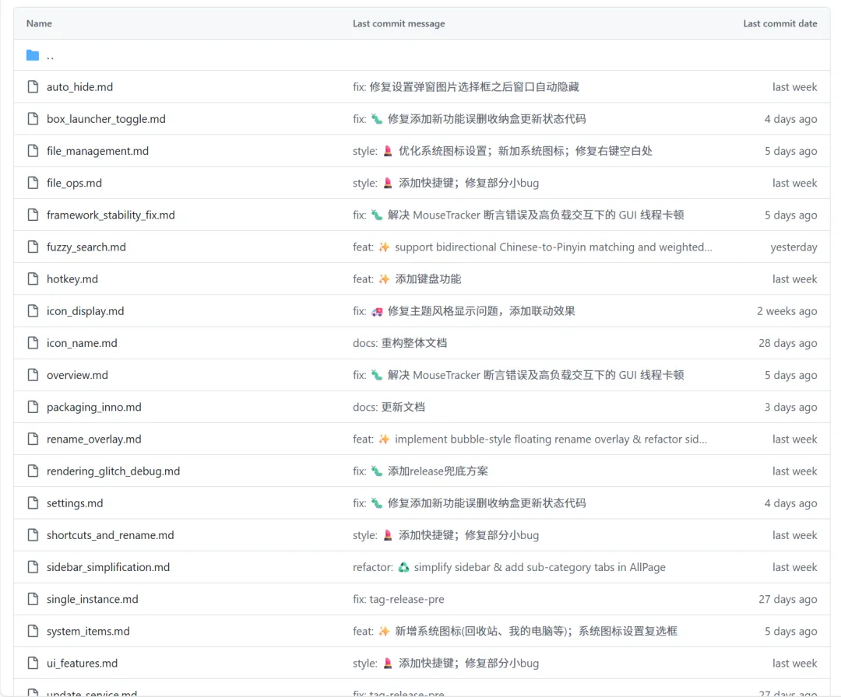Open the auto_hide.md file

(79, 87)
